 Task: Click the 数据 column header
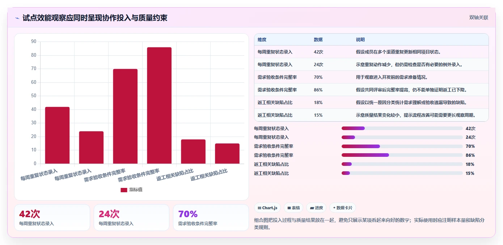pyautogui.click(x=318, y=40)
